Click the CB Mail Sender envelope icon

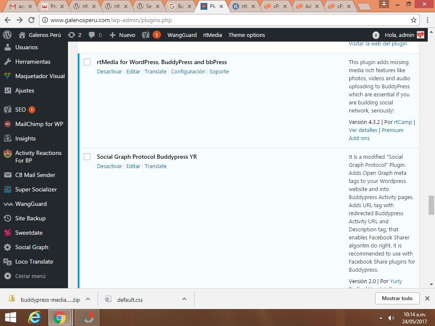(8, 175)
